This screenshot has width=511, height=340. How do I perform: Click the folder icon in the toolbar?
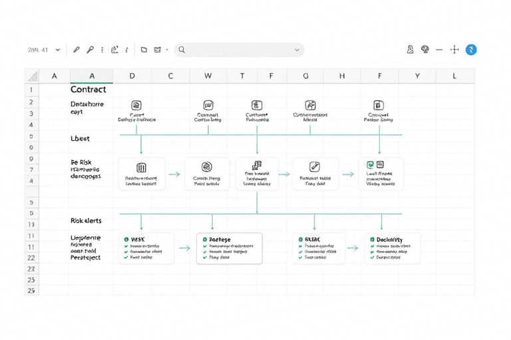pyautogui.click(x=144, y=50)
